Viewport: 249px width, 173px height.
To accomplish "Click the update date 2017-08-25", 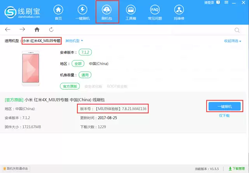I will click(107, 118).
